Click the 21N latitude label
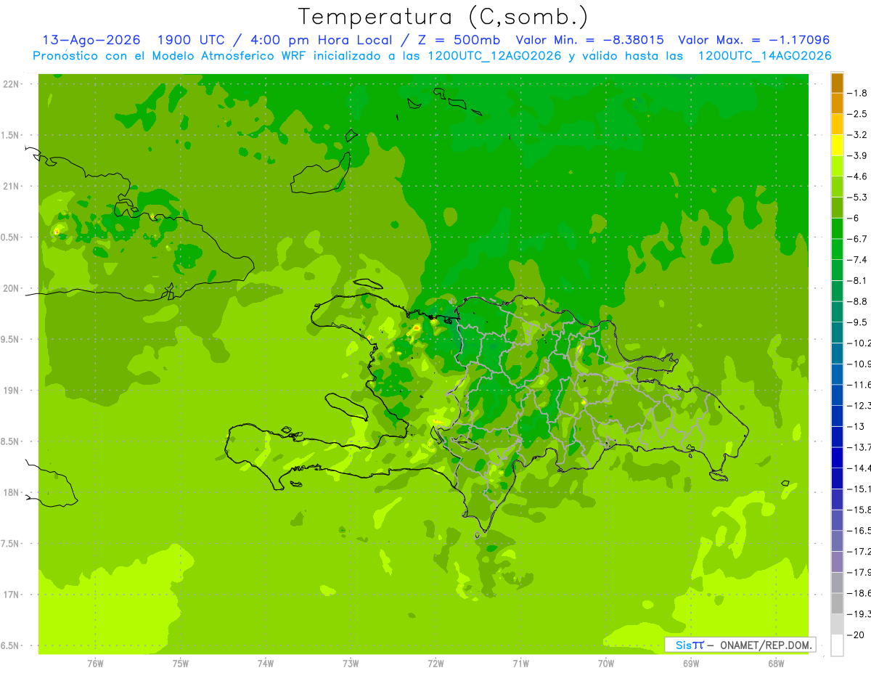The width and height of the screenshot is (871, 673). coord(12,186)
